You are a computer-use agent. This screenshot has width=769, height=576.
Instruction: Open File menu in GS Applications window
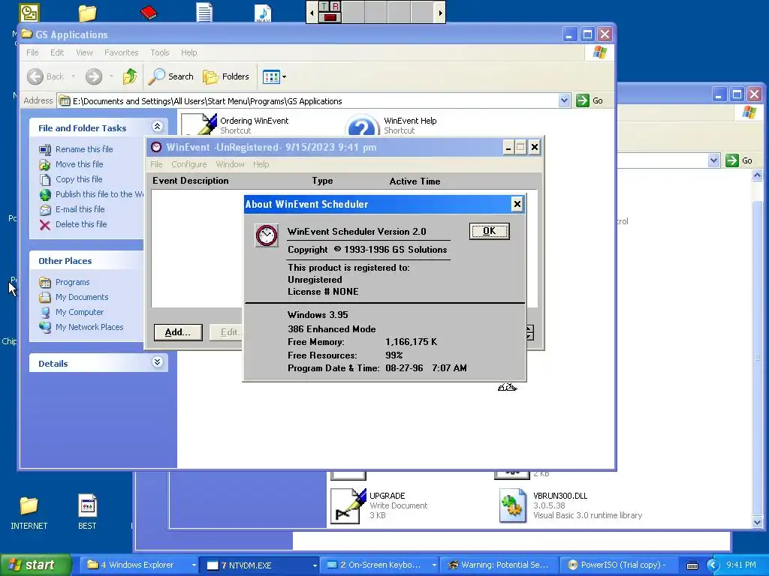(x=32, y=52)
